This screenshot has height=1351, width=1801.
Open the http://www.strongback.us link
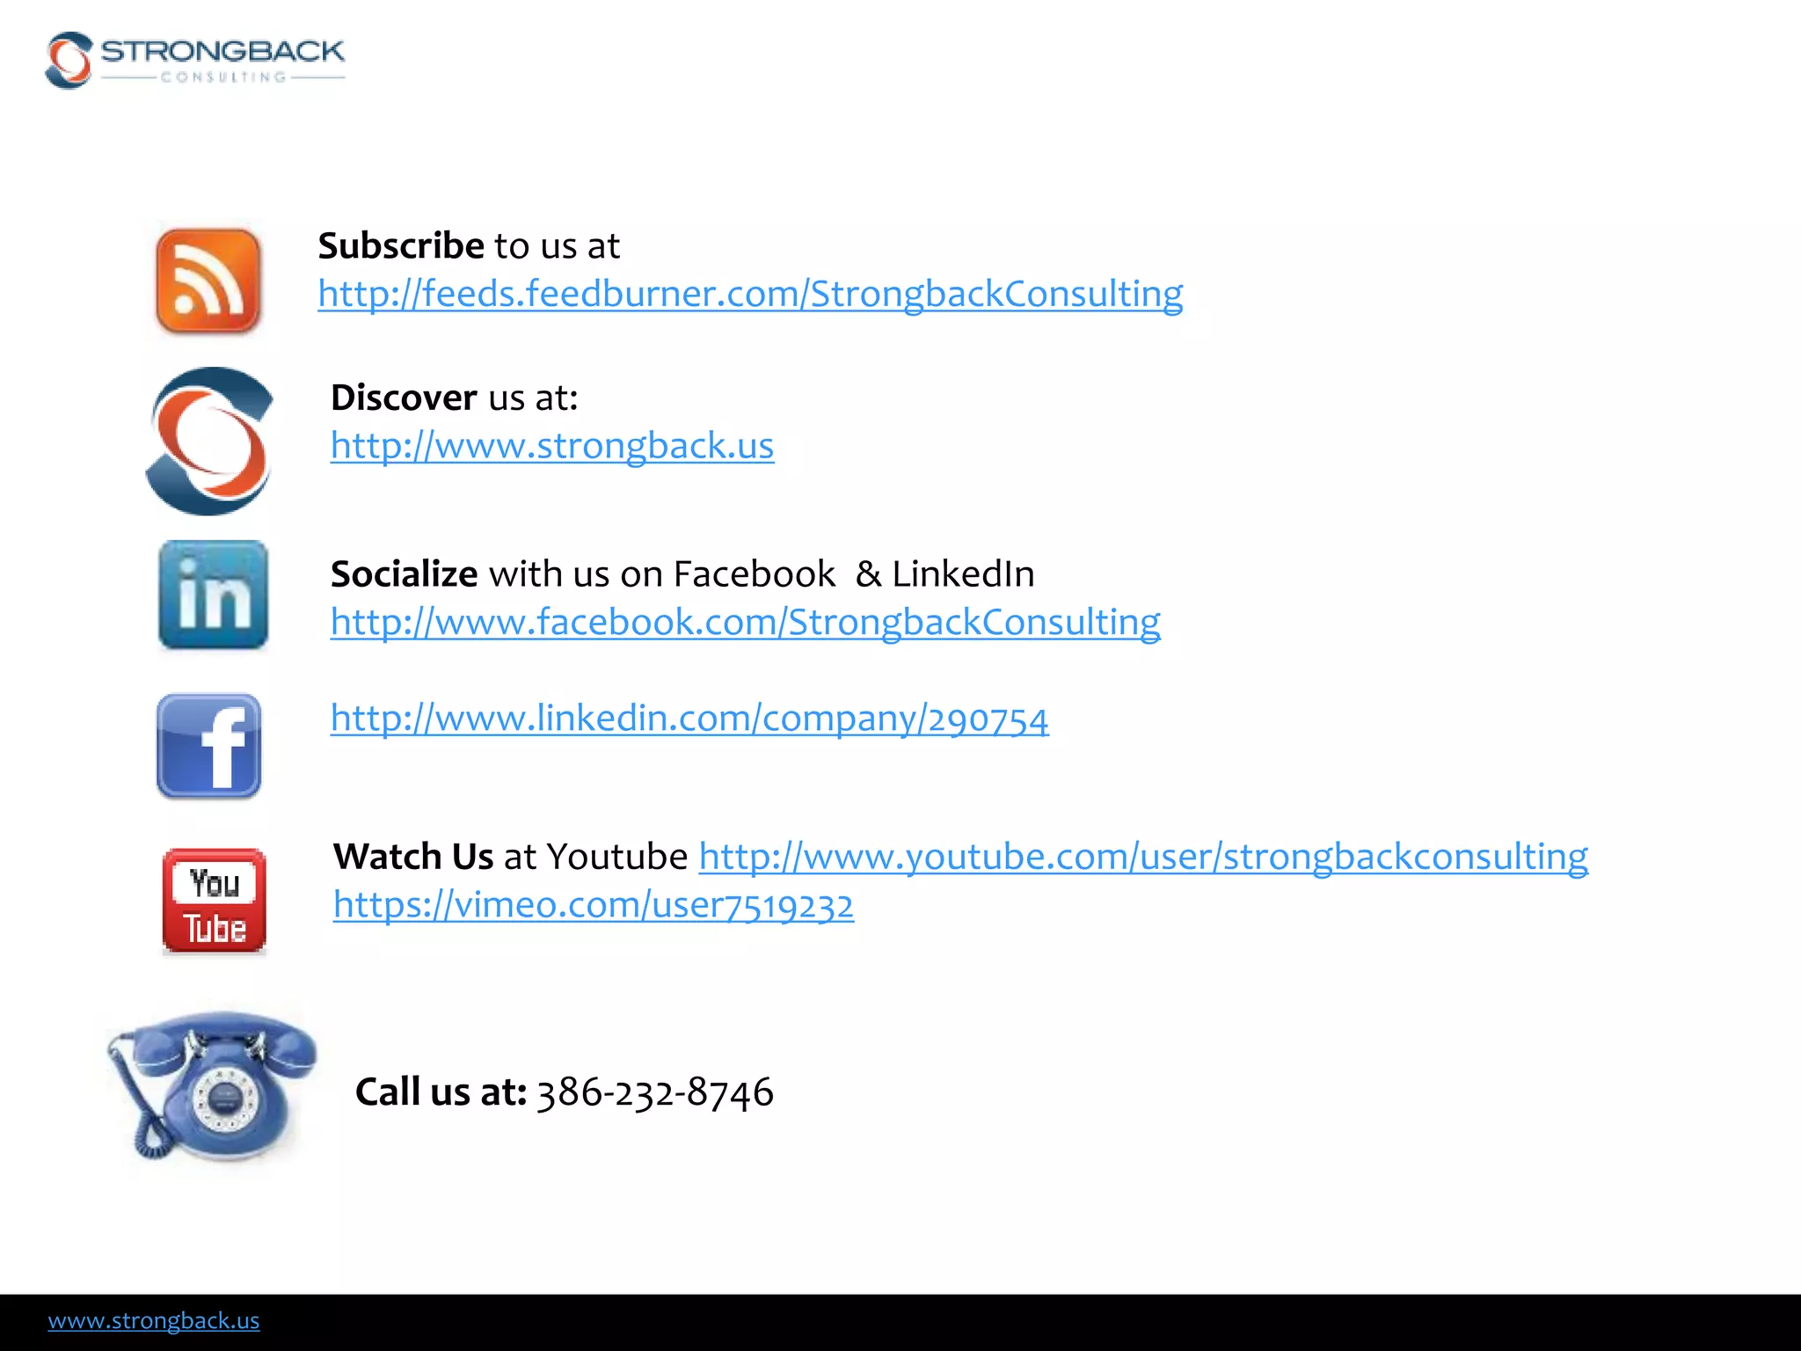click(551, 446)
